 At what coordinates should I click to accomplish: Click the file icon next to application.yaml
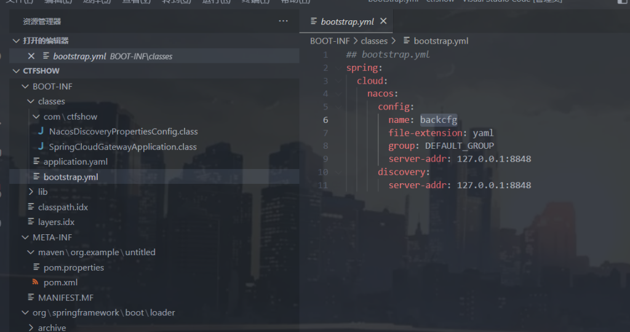point(36,162)
